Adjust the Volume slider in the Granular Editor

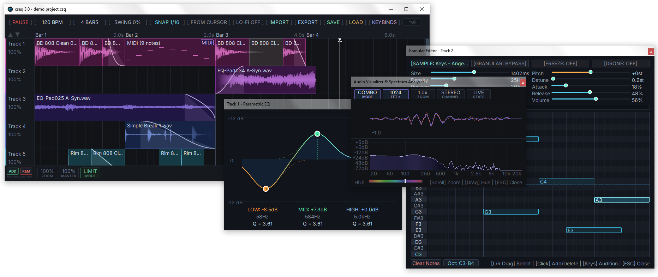(x=590, y=99)
